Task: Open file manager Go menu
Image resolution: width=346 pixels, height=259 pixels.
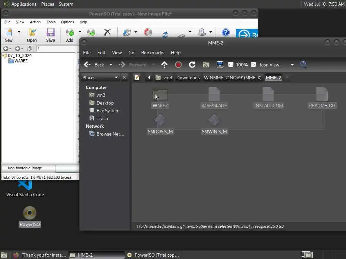Action: 131,53
